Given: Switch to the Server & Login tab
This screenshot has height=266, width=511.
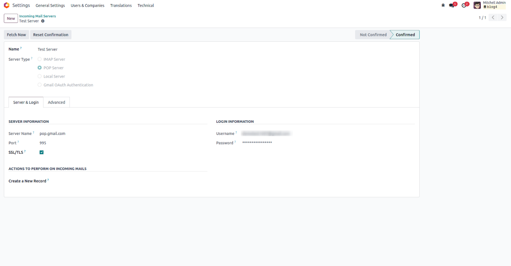Looking at the screenshot, I should click(26, 102).
